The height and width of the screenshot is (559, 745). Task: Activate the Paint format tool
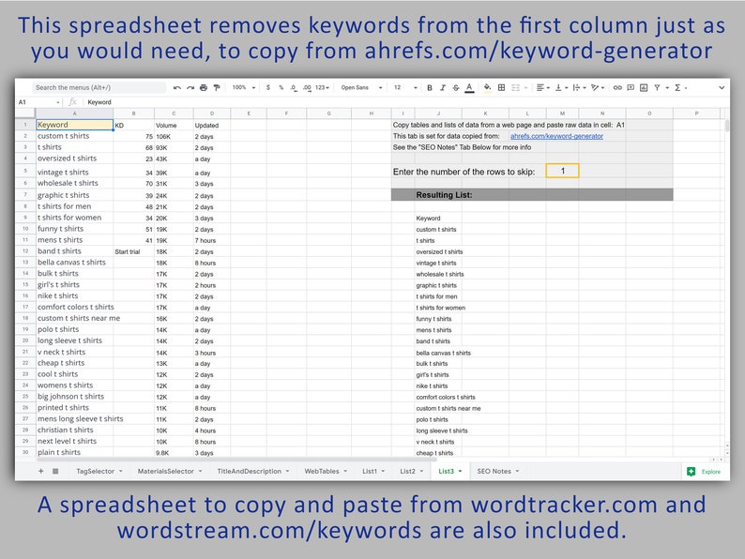pos(217,88)
